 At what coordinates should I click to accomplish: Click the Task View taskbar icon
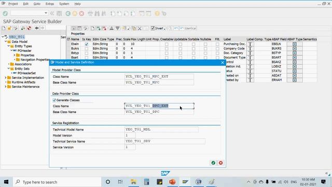tap(120, 182)
